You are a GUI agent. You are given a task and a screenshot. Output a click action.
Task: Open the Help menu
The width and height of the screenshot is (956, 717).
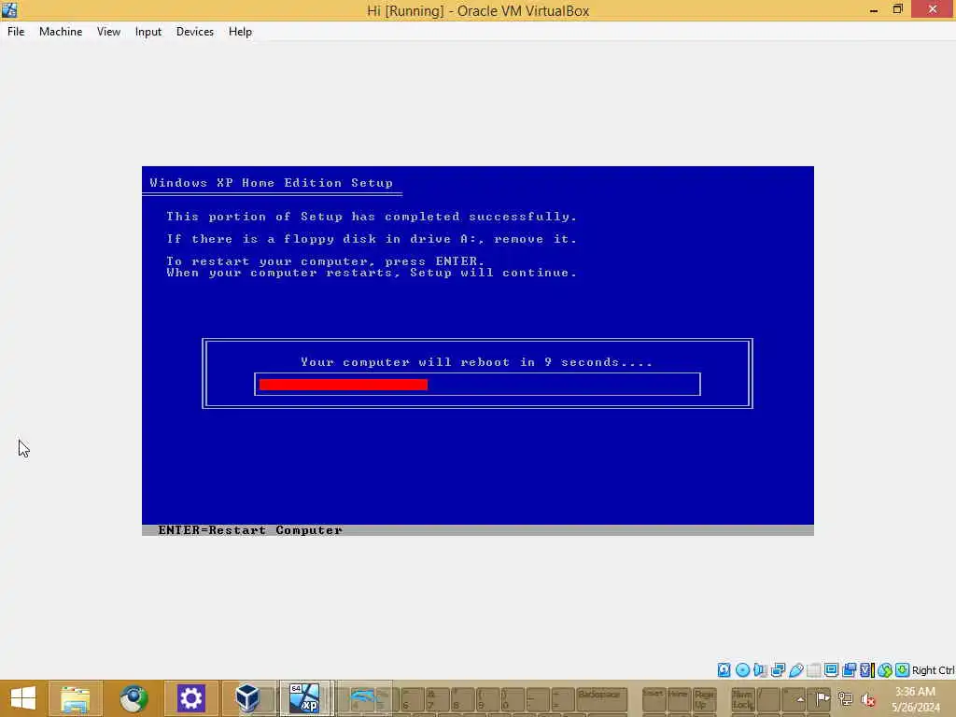(x=240, y=32)
